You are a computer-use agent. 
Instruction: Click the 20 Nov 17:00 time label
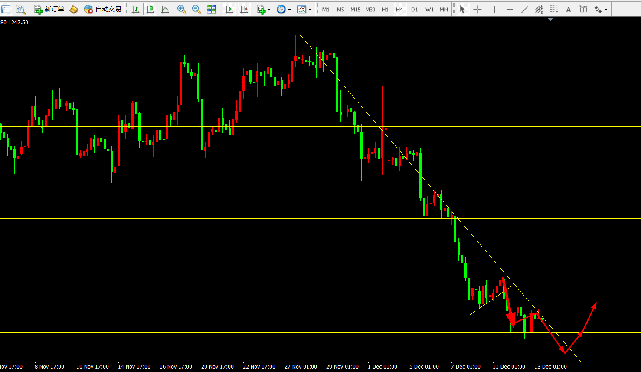point(217,367)
